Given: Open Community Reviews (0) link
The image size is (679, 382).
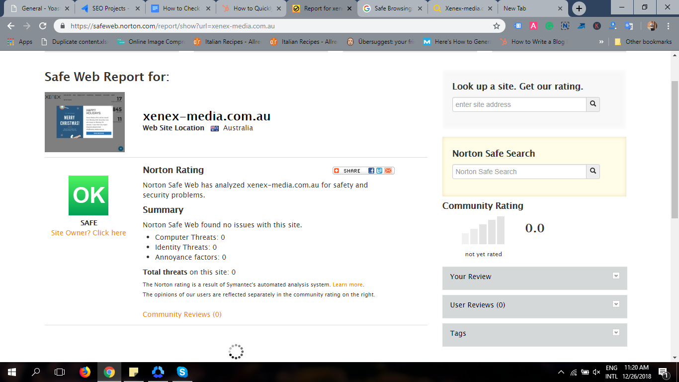Looking at the screenshot, I should point(182,314).
